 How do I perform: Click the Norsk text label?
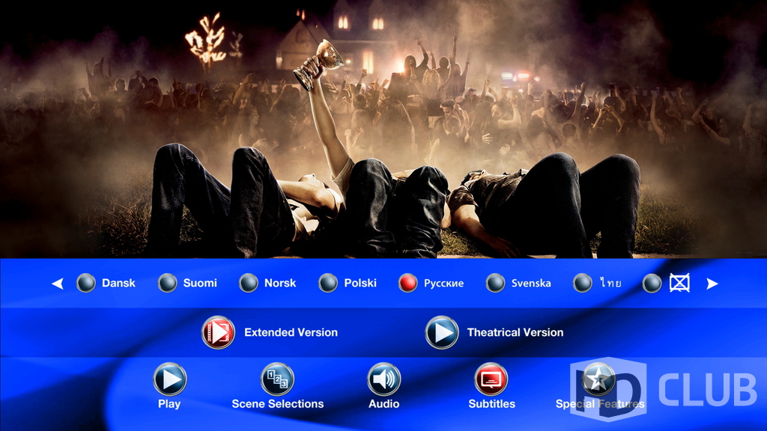tap(280, 283)
